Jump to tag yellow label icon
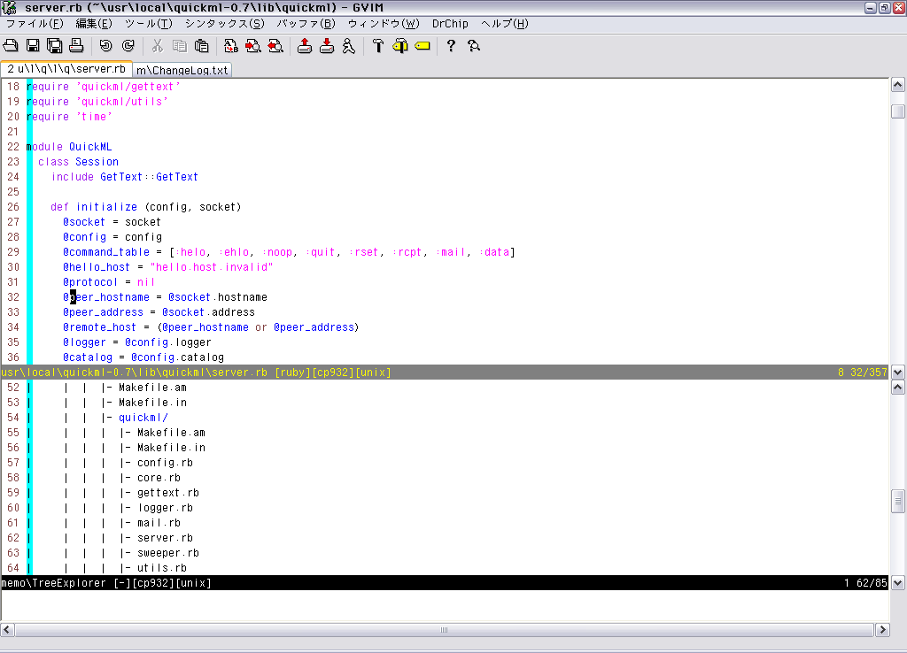 point(422,46)
